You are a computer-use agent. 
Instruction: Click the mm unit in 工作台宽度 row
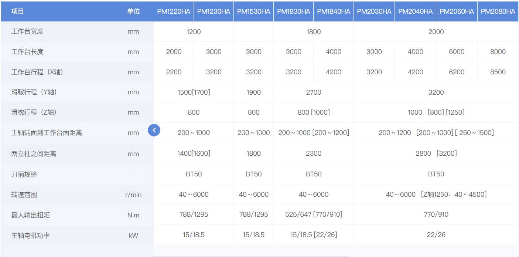(133, 31)
